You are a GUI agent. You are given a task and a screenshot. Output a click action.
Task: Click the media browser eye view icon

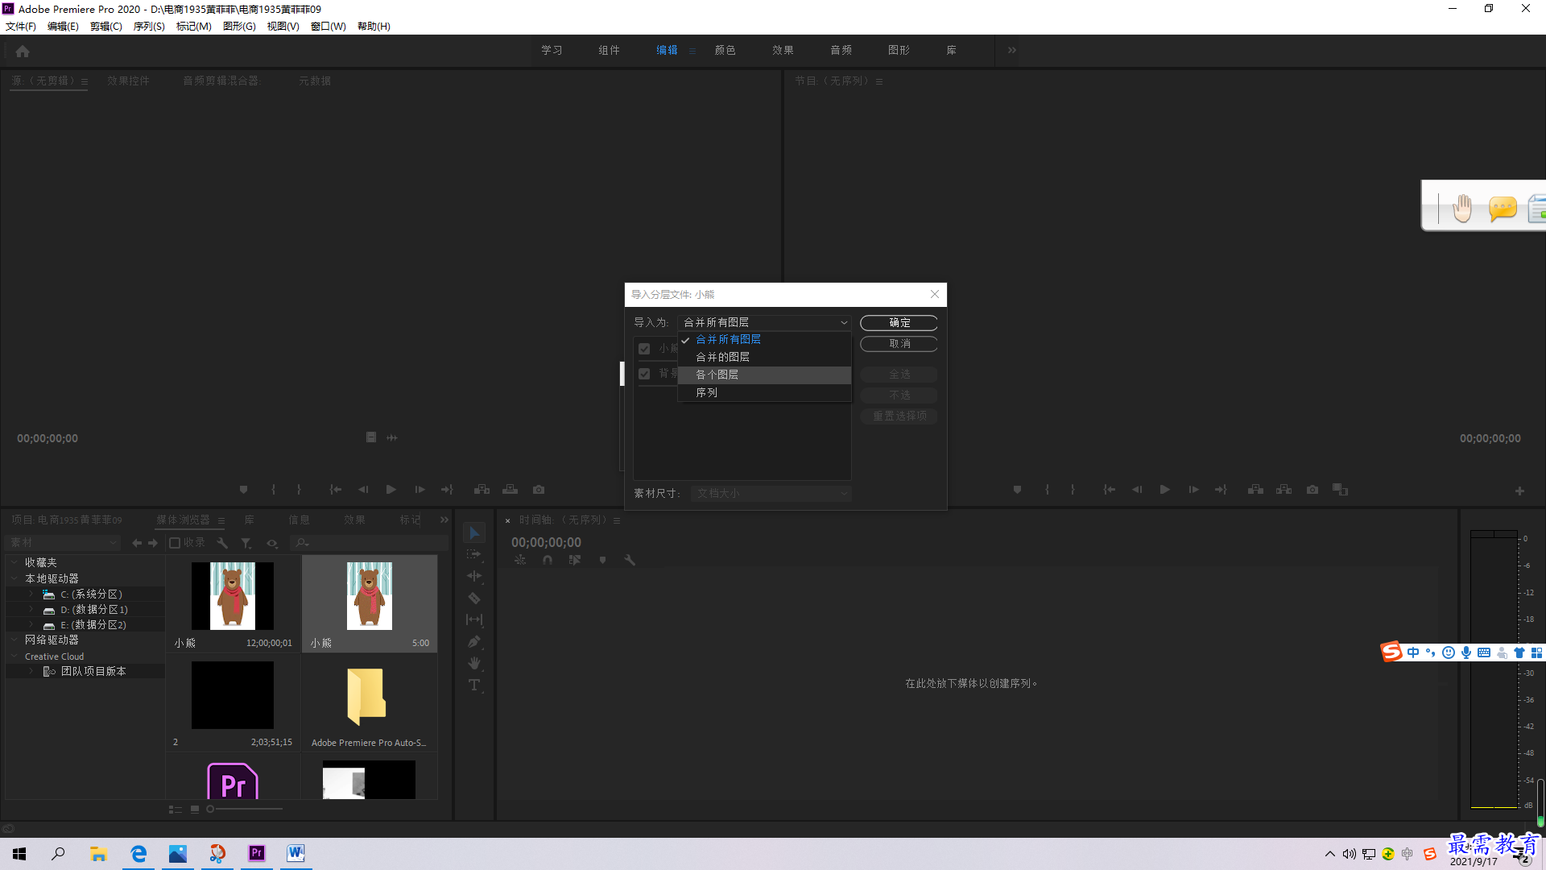[272, 543]
